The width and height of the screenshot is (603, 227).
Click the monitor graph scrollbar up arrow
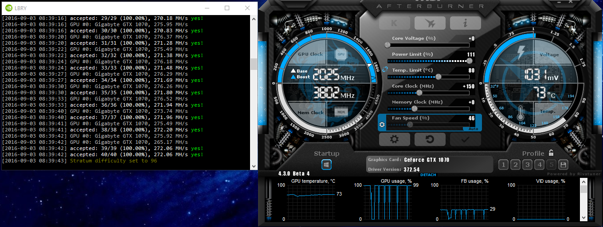583,182
